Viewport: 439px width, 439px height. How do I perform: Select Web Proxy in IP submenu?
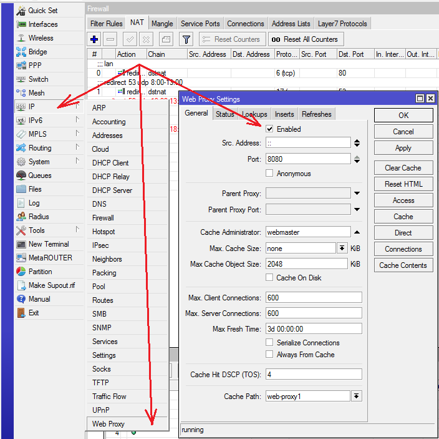click(109, 424)
